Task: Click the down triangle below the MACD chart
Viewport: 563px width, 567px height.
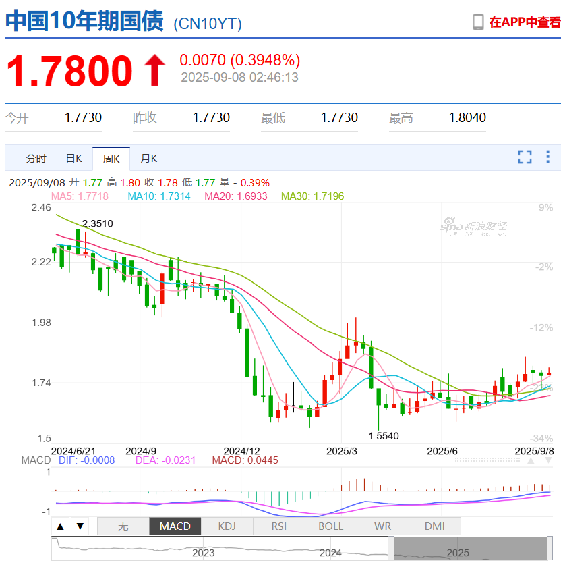Action: [80, 526]
